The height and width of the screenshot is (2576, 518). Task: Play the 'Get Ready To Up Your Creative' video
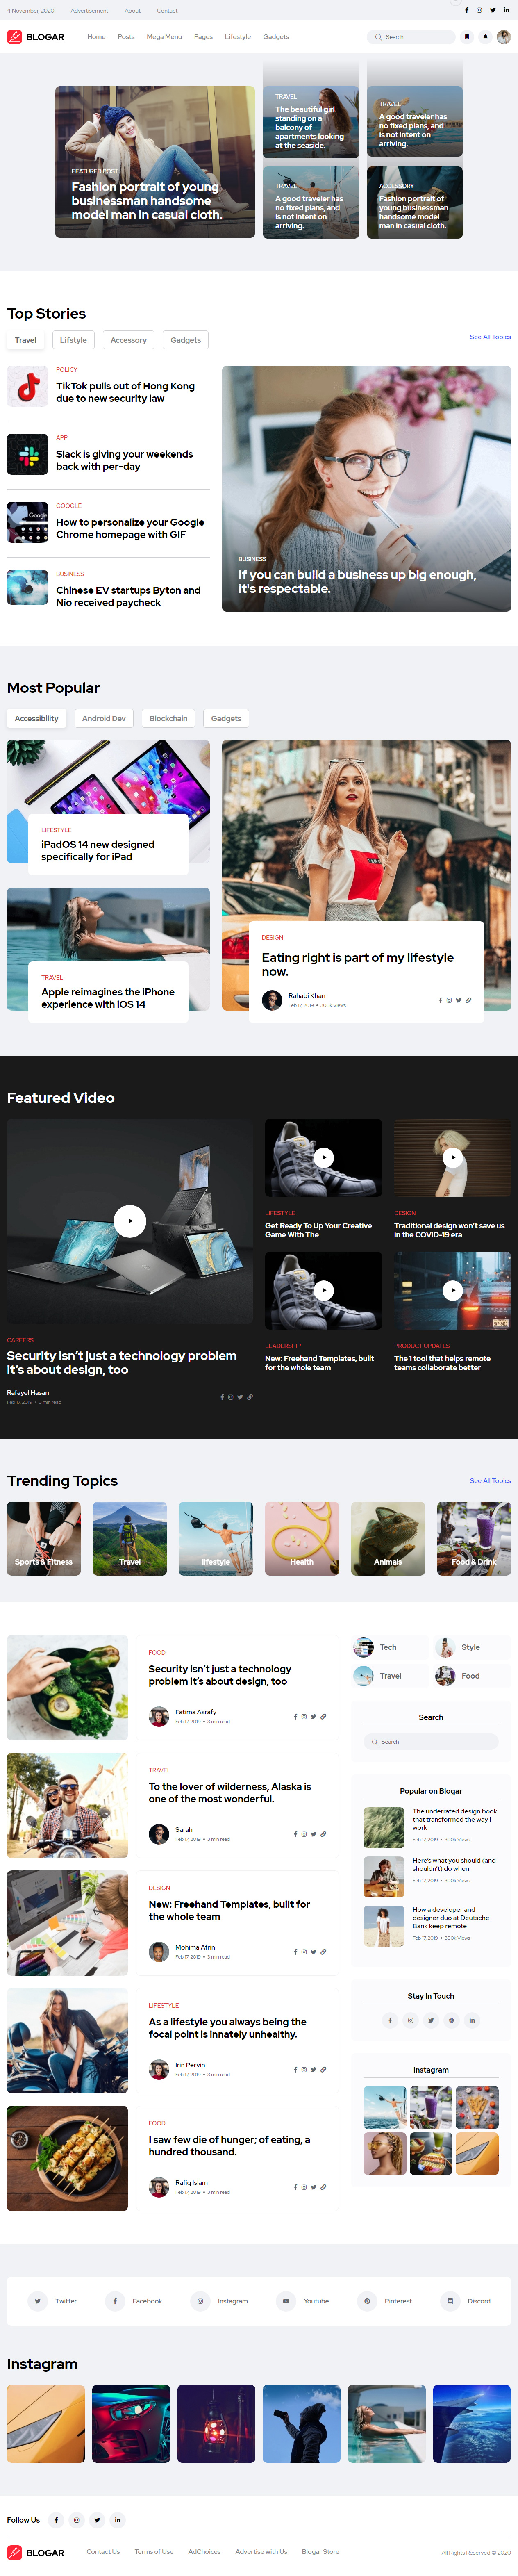tap(323, 1157)
